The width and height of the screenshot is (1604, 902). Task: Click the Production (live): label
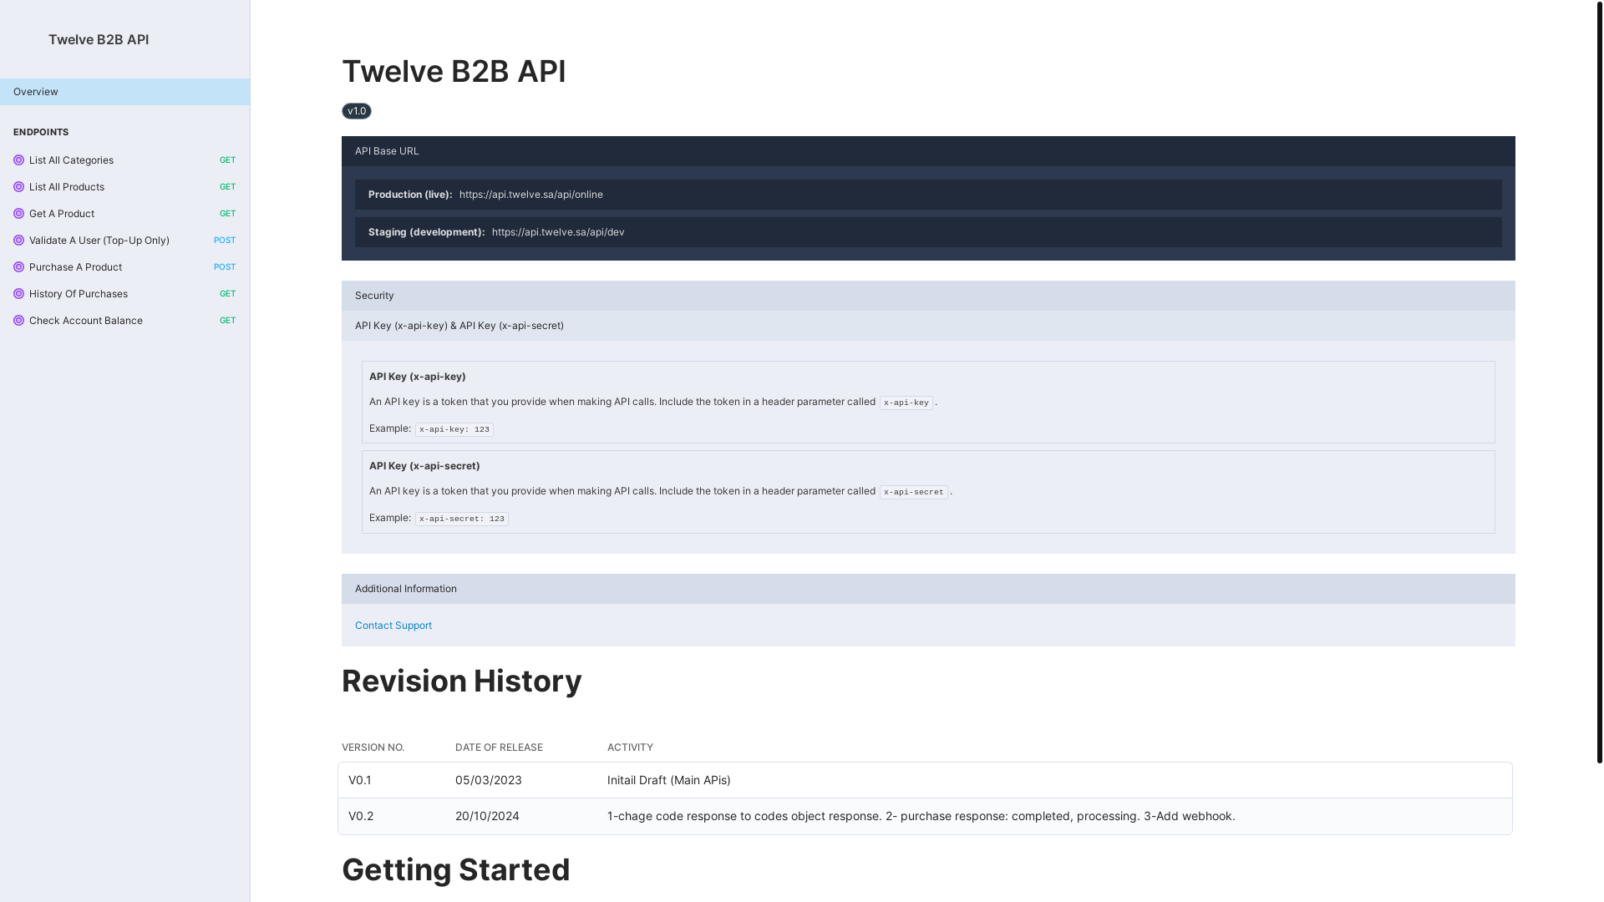pos(410,195)
